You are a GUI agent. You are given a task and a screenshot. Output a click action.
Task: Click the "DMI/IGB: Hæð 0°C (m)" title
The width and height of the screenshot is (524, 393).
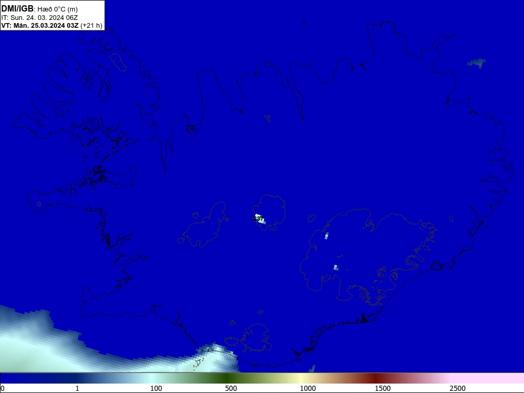[39, 9]
